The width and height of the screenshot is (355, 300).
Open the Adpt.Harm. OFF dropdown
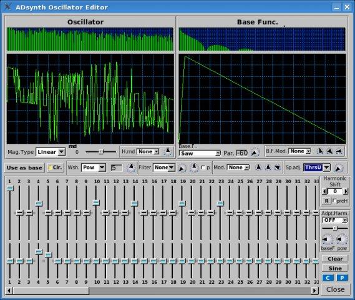point(334,220)
